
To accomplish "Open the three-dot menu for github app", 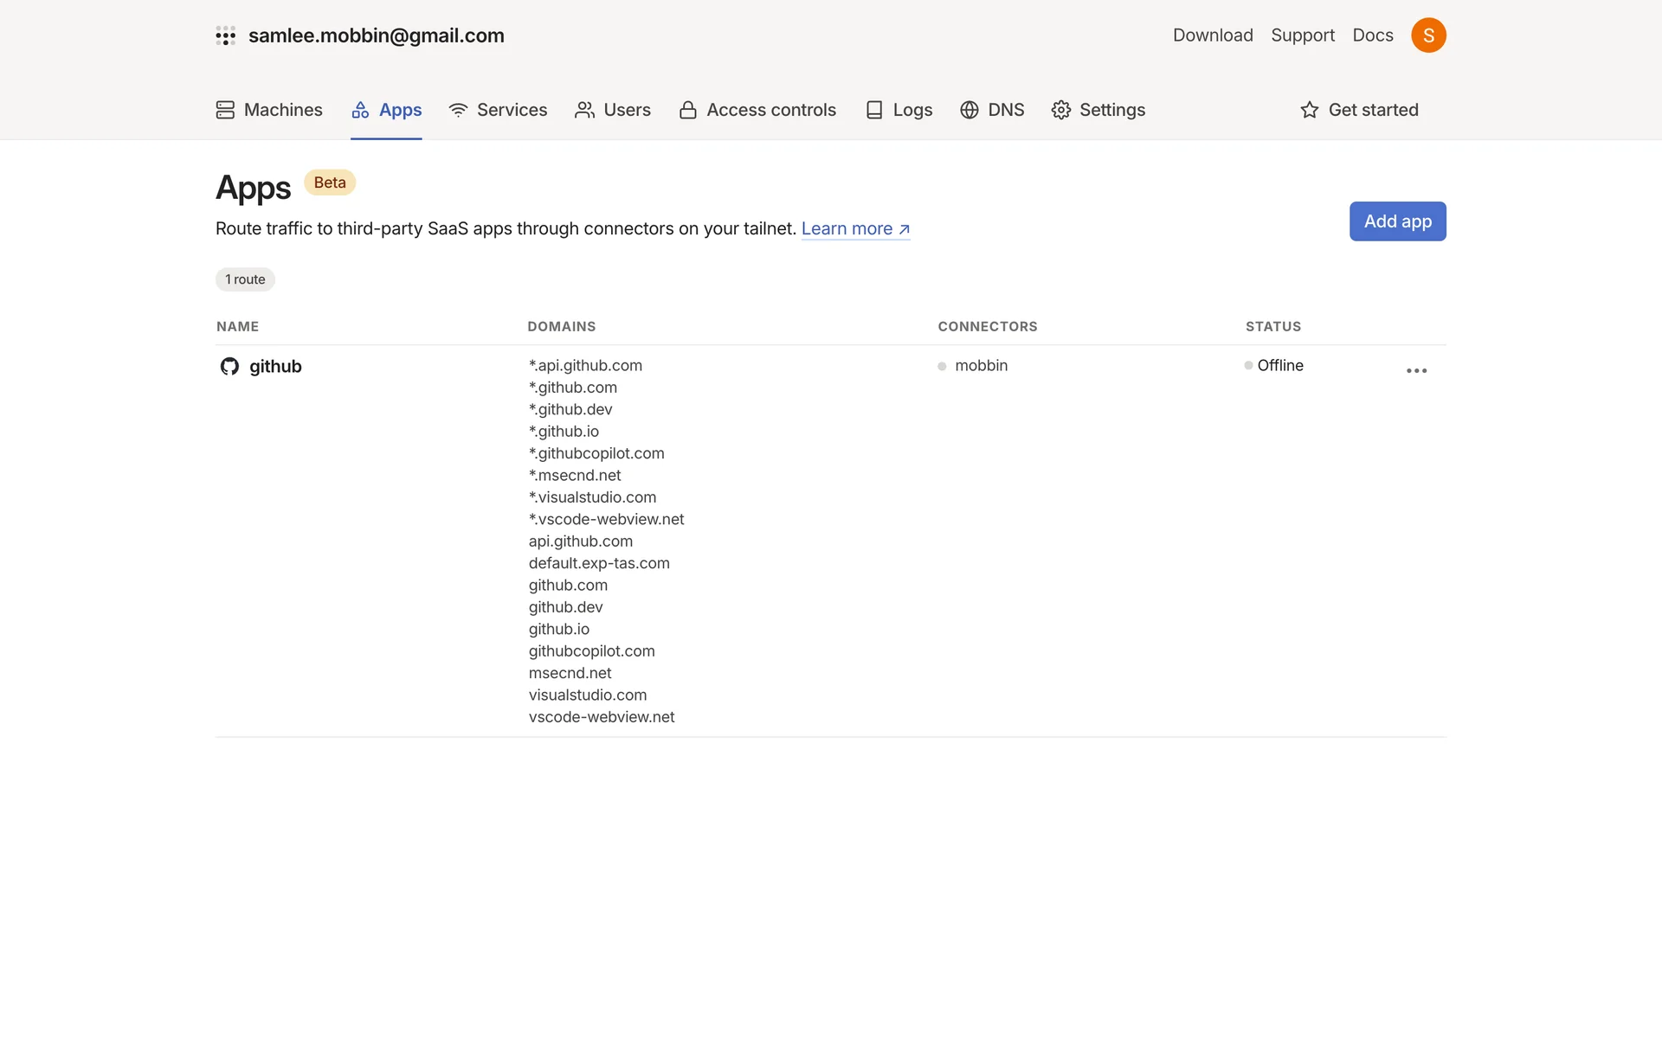I will click(x=1416, y=370).
